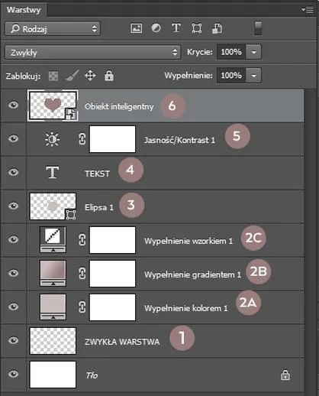This screenshot has height=396, width=319.
Task: Select the layer name Wypełnienie gradientem 1
Action: (x=192, y=274)
